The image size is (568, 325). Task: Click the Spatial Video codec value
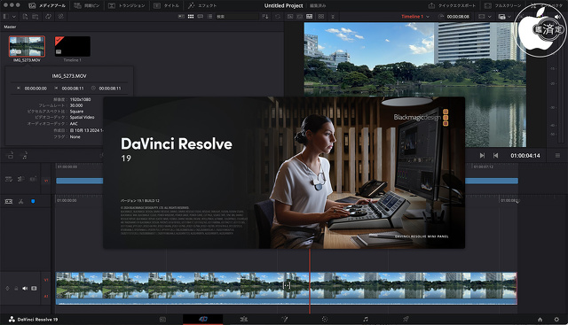82,117
